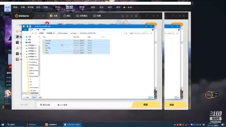Click rail_apps in the address breadcrumb
The width and height of the screenshot is (226, 127).
[x=74, y=33]
